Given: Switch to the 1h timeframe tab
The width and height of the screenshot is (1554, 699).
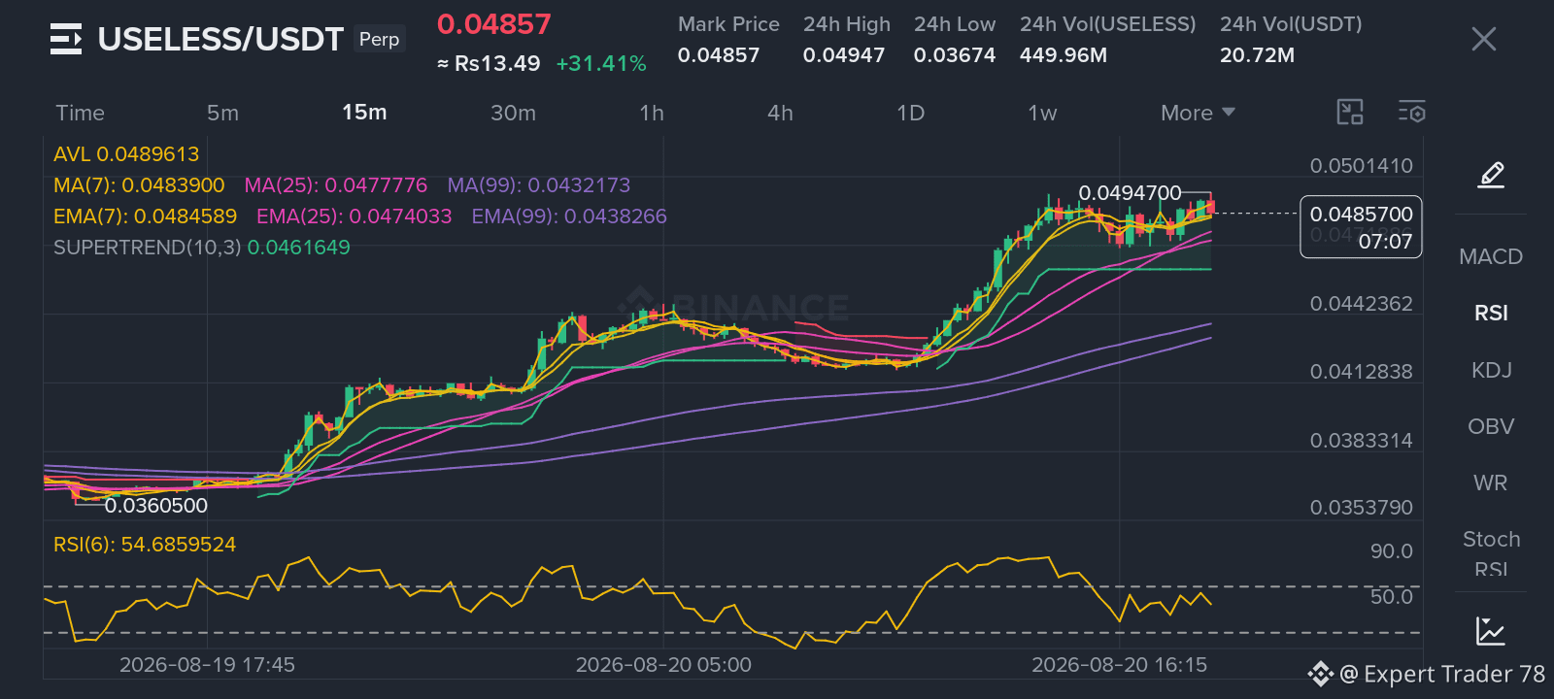Looking at the screenshot, I should coord(652,113).
